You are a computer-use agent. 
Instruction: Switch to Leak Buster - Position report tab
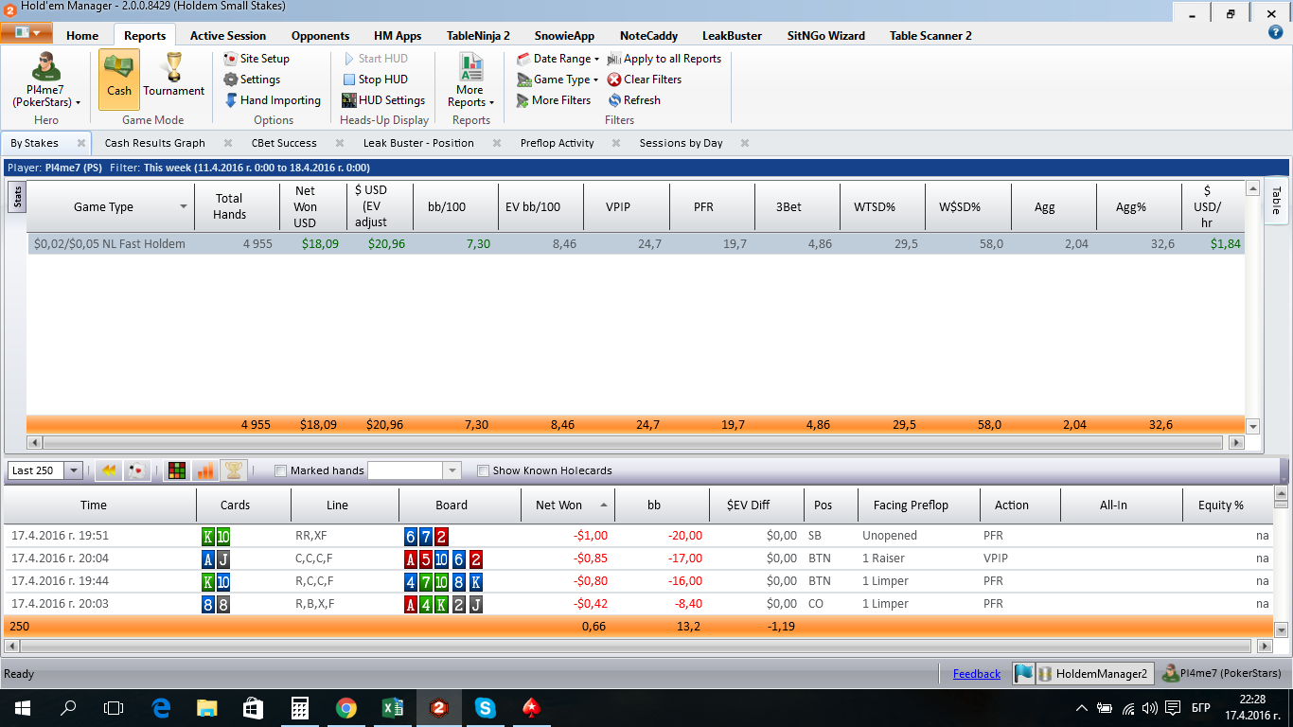click(x=418, y=143)
